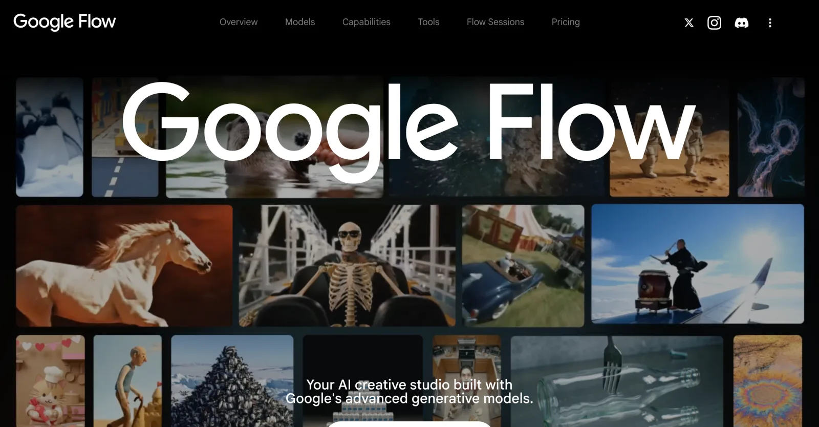Open the Discord community icon
819x427 pixels.
pos(741,23)
